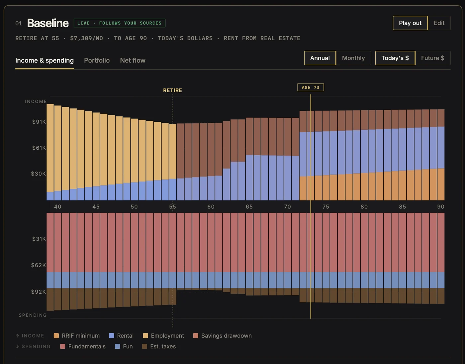Switch to the Income & spending tab

tap(45, 60)
